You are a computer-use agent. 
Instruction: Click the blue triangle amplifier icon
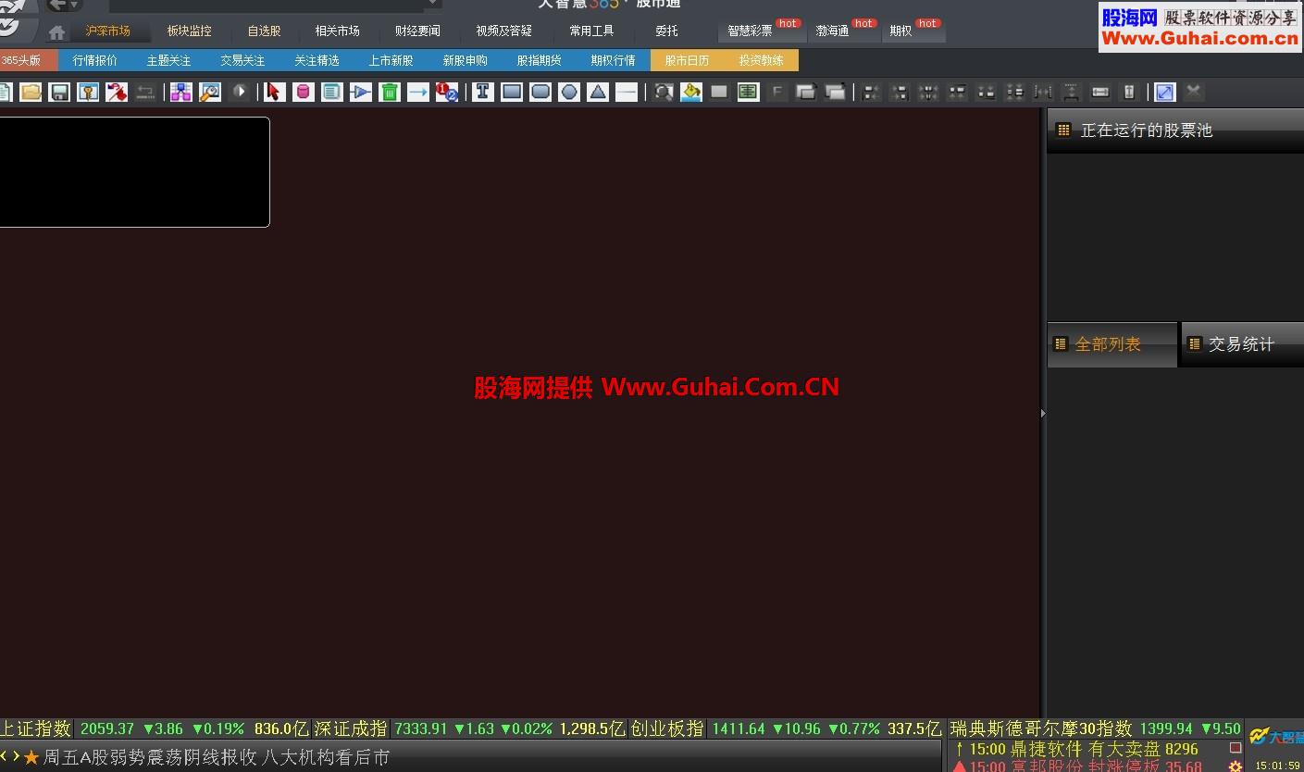(361, 92)
